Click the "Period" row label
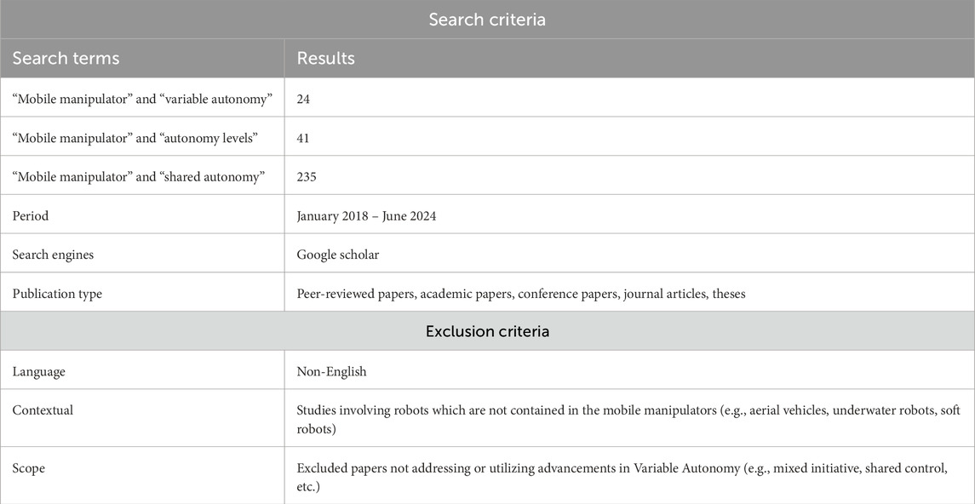The height and width of the screenshot is (504, 975). tap(31, 215)
